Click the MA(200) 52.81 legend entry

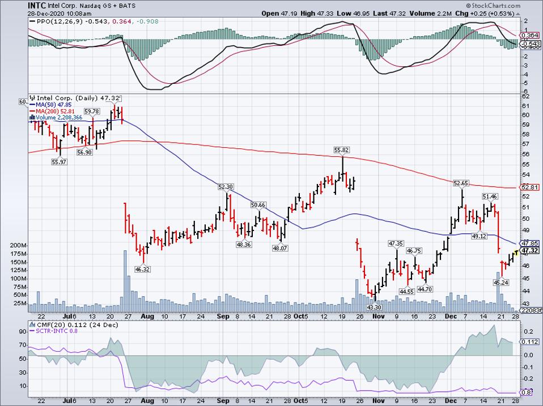click(55, 111)
